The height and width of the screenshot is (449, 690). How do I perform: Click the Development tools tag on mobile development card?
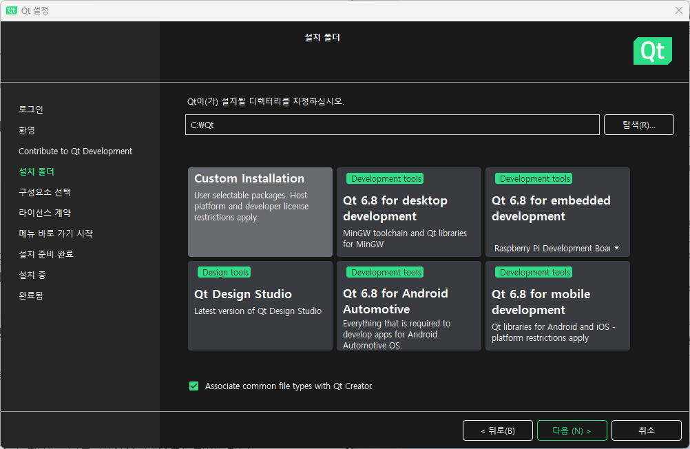click(534, 273)
